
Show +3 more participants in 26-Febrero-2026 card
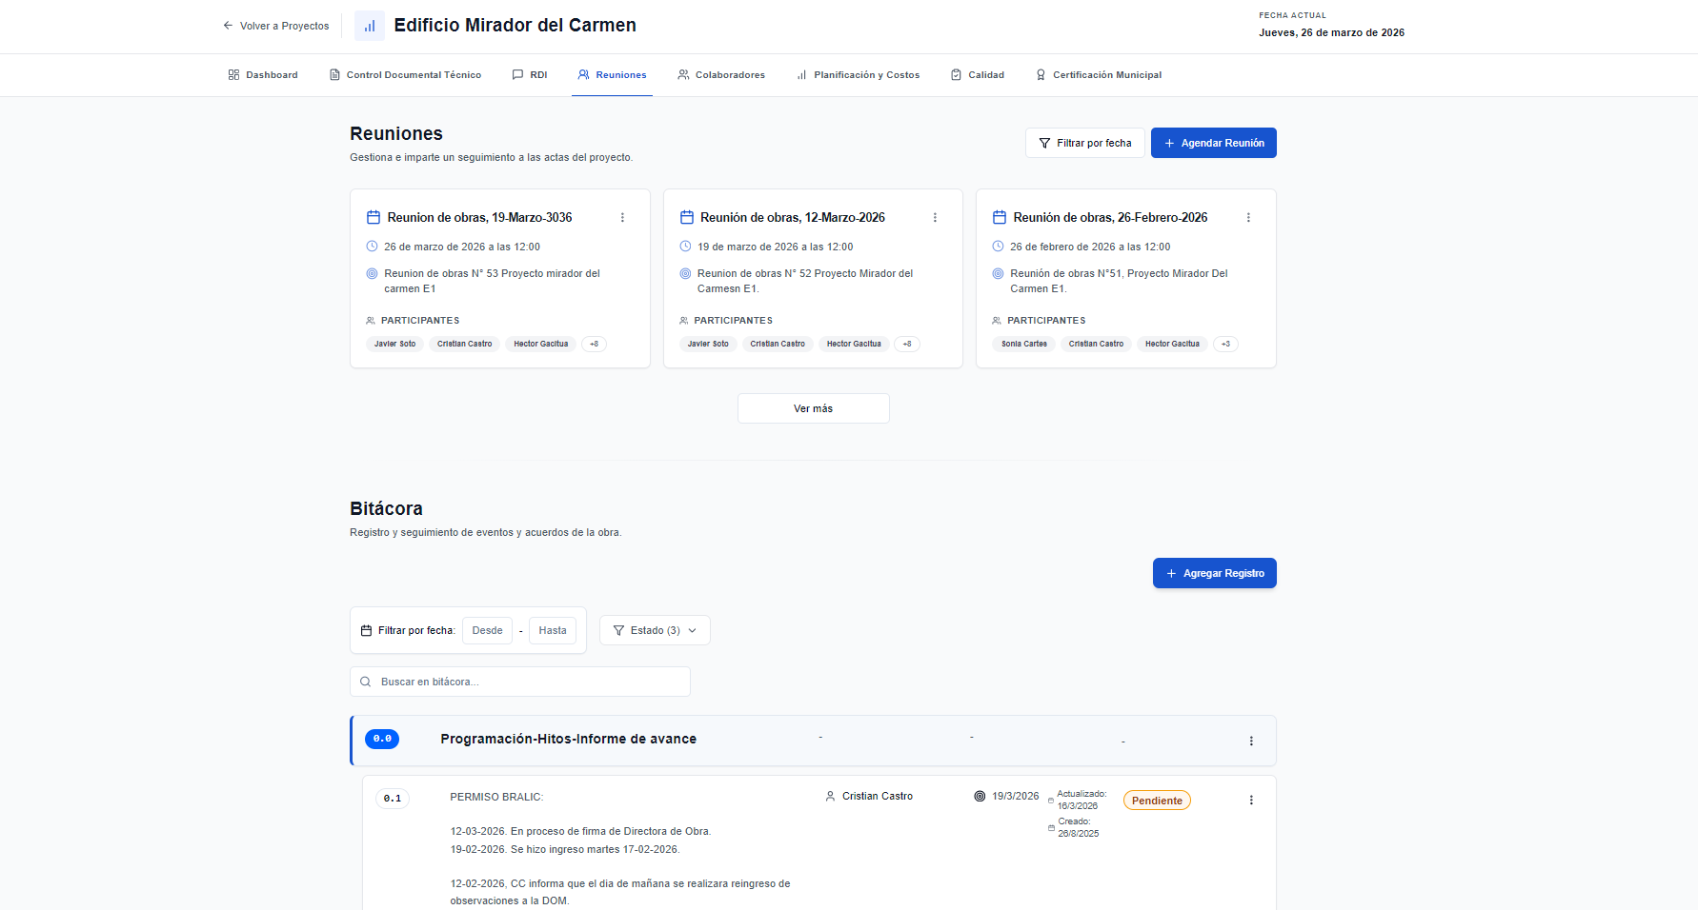(x=1225, y=345)
